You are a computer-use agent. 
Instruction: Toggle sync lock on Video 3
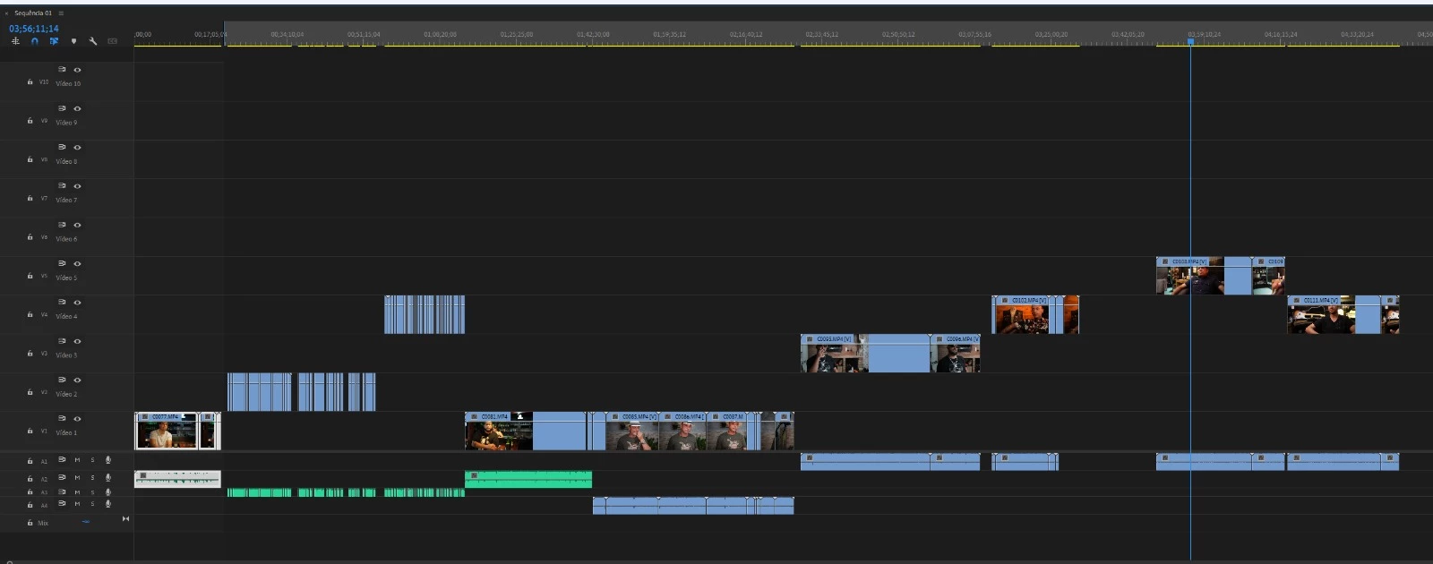coord(62,341)
